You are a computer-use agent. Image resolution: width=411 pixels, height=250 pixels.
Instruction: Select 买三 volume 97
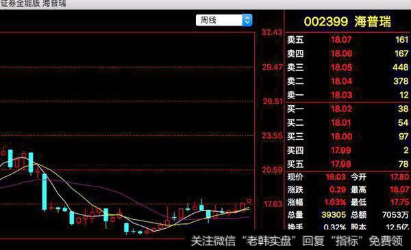(x=403, y=137)
